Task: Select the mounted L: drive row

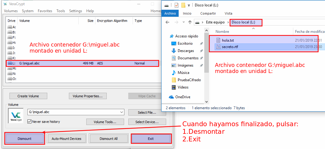Action: pyautogui.click(x=82, y=63)
